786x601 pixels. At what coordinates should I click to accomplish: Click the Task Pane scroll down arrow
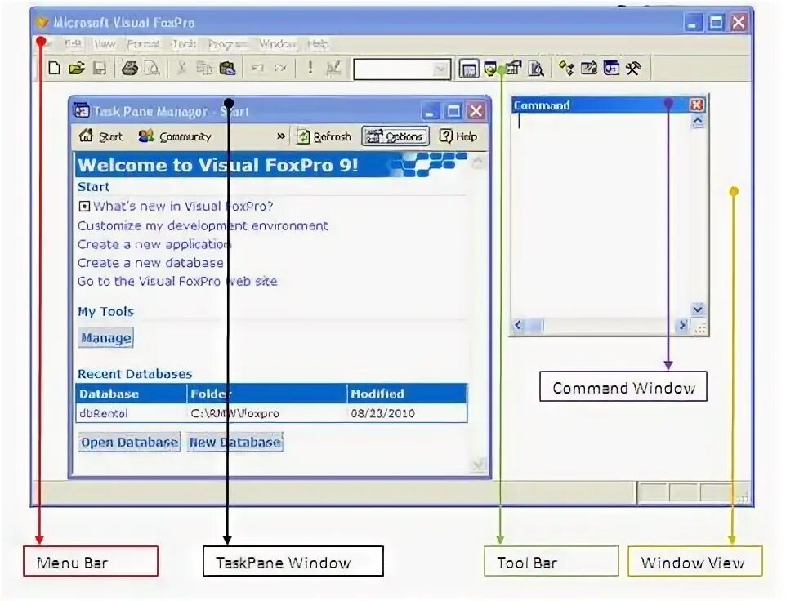(478, 465)
